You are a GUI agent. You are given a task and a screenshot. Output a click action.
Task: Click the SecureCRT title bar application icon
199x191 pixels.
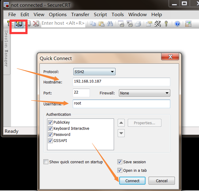[6, 5]
